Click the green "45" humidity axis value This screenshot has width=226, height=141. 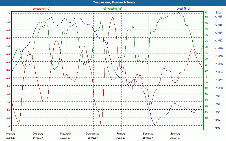click(x=206, y=76)
